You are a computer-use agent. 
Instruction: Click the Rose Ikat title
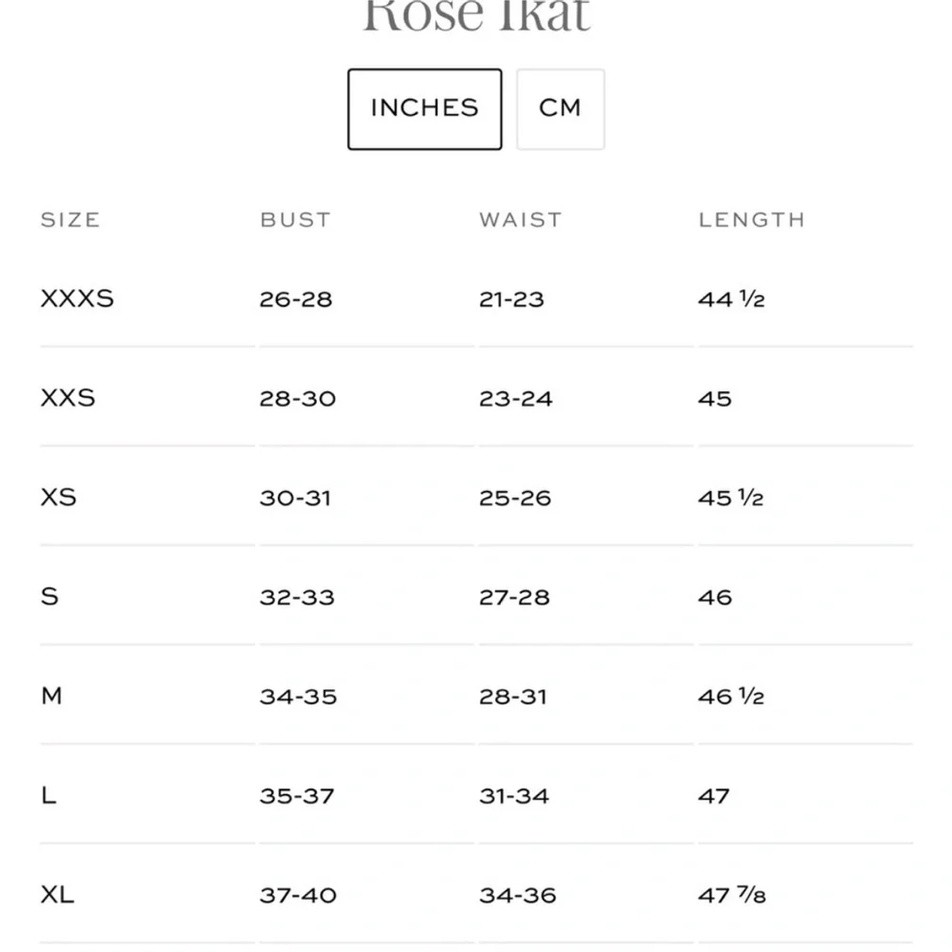[x=477, y=15]
